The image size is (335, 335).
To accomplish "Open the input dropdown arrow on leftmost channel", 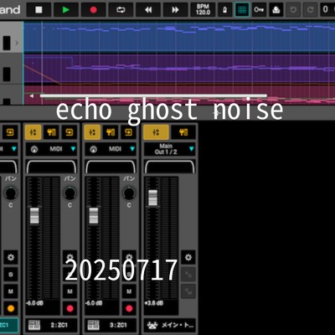I will pyautogui.click(x=14, y=149).
